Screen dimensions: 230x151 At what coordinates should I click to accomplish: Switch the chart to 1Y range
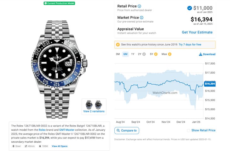[x=133, y=54]
